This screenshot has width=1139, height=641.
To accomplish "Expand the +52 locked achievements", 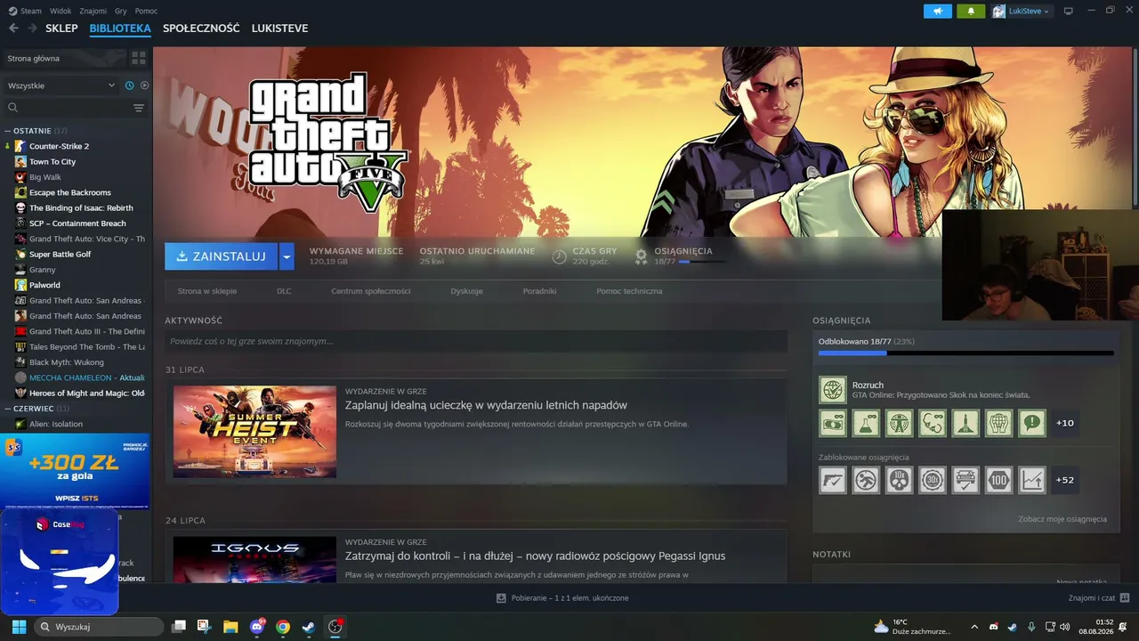I will 1065,480.
